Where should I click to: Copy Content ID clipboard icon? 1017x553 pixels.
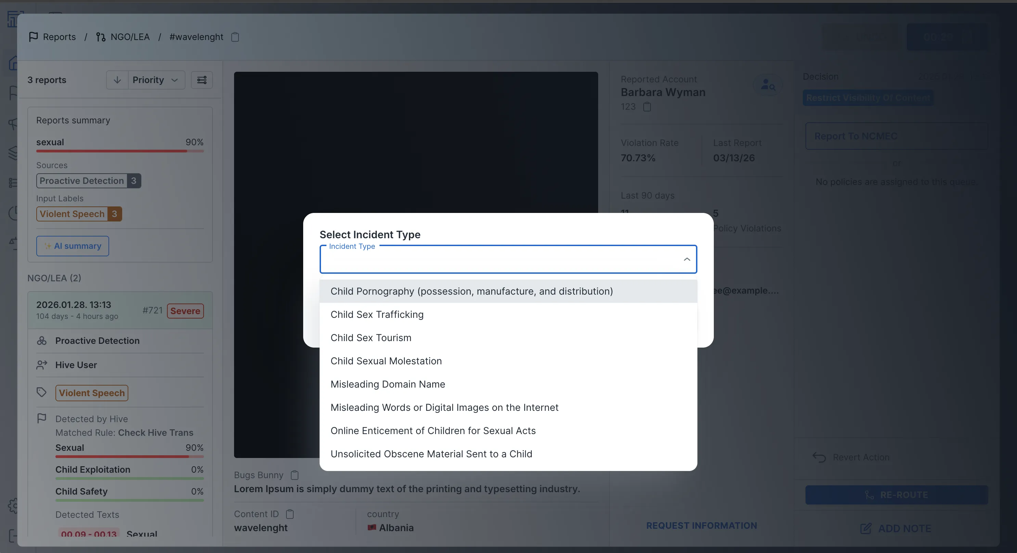tap(290, 514)
